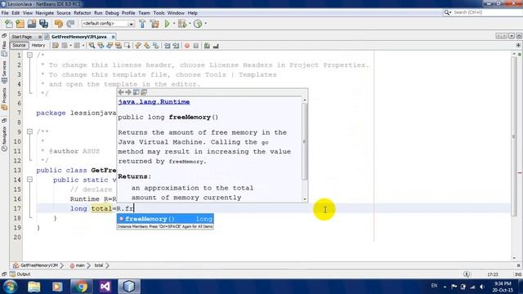Click the Start Macro Recording red icon
The width and height of the screenshot is (523, 294).
click(x=187, y=46)
